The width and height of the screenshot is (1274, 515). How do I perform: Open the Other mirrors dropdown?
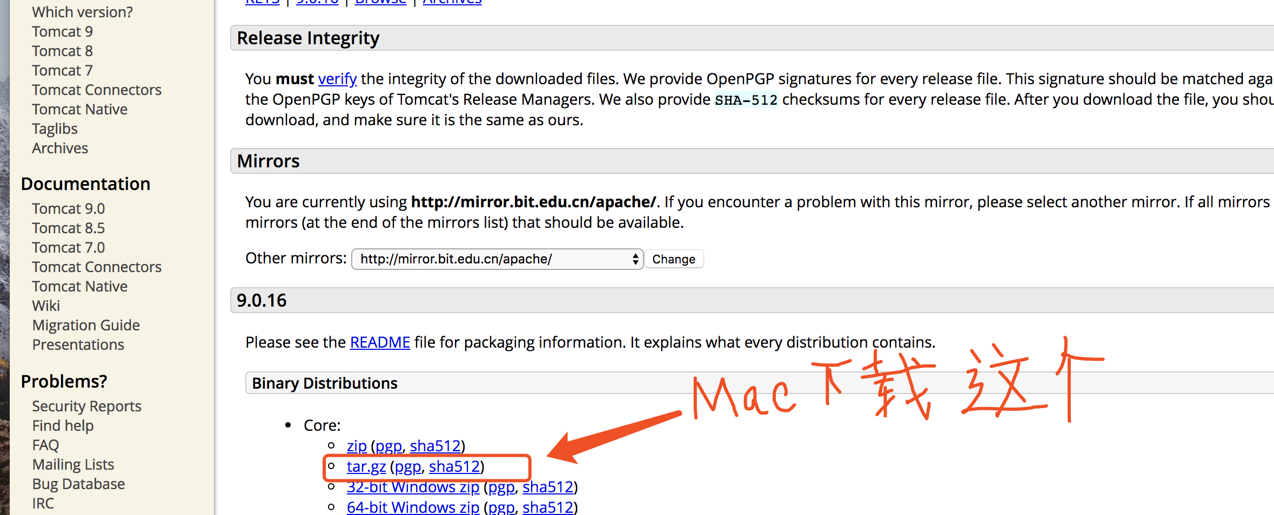[x=497, y=259]
